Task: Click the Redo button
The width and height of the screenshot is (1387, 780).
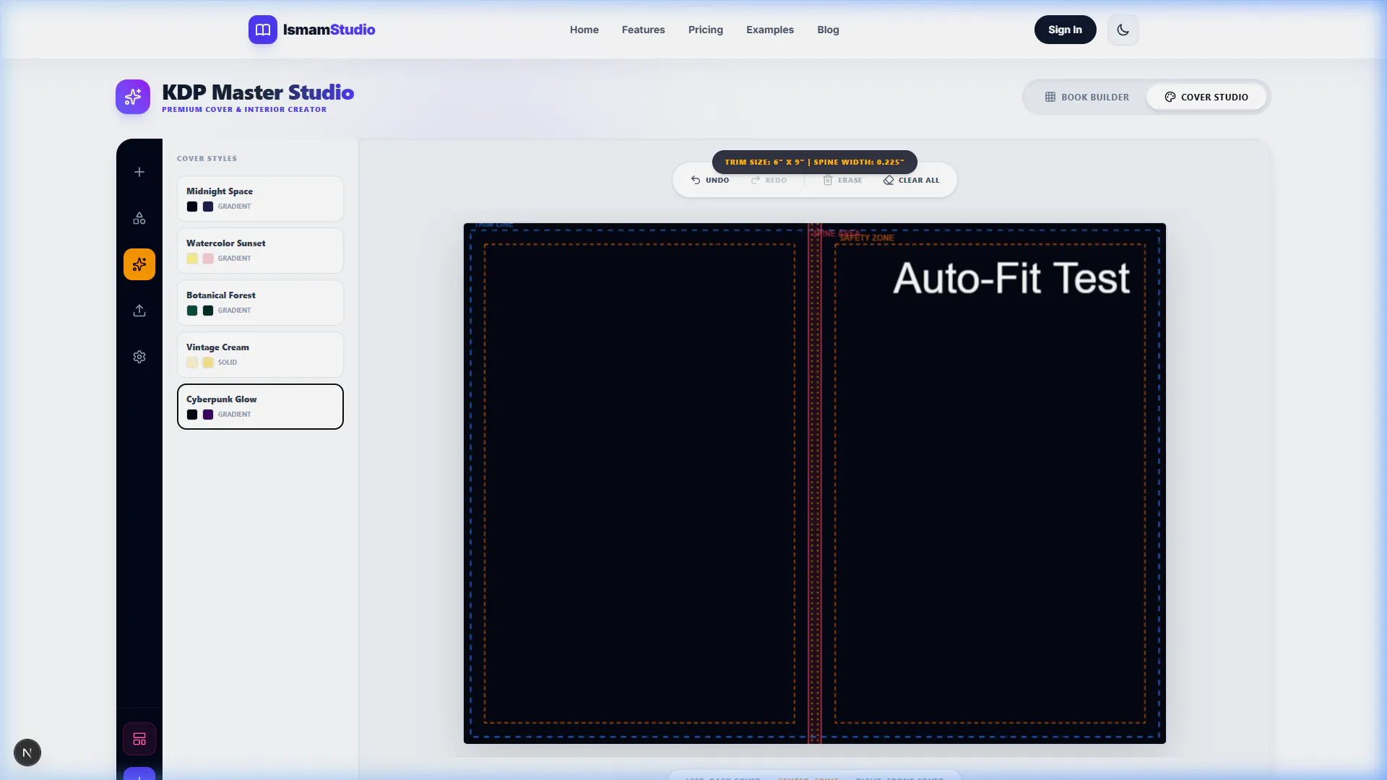Action: 769,181
